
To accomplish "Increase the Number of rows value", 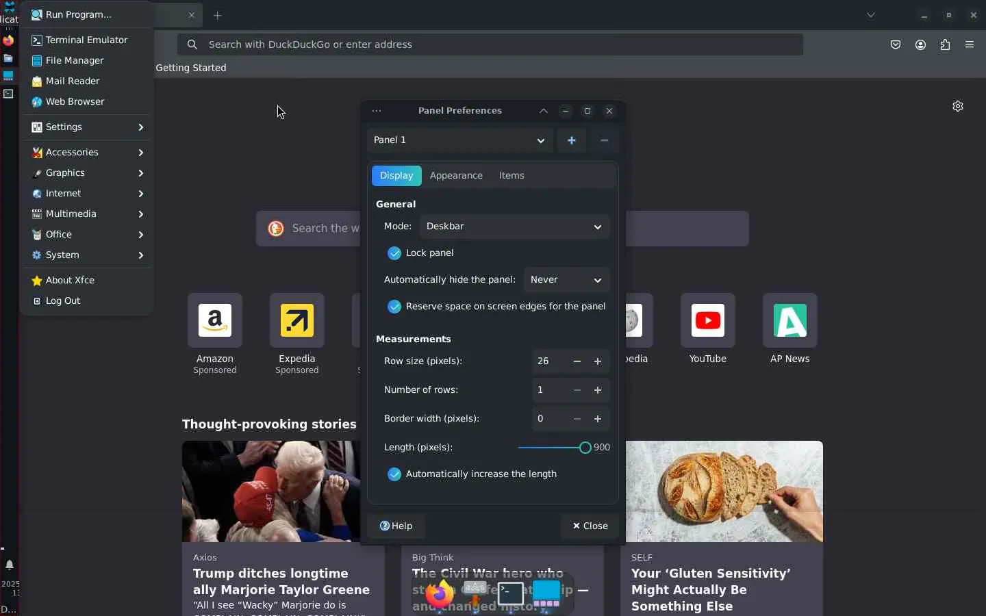I will 598,390.
